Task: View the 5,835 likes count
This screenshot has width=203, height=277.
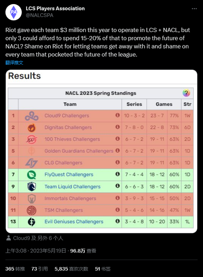Action: [71, 269]
